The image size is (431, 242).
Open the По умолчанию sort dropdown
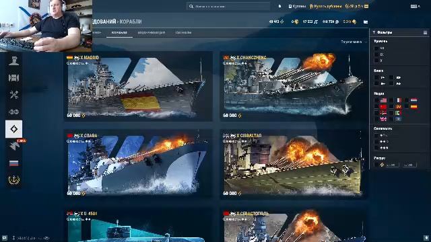354,42
